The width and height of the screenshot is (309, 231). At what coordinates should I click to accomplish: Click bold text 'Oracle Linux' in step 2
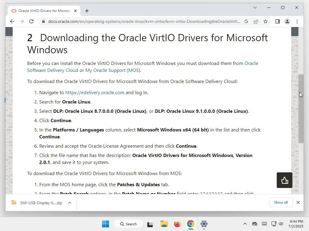pyautogui.click(x=76, y=102)
